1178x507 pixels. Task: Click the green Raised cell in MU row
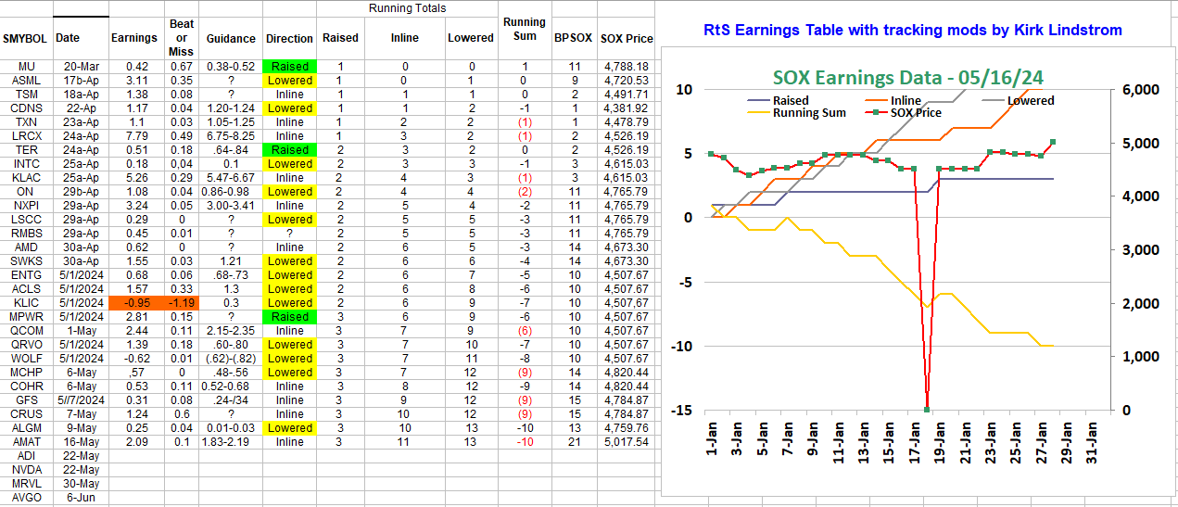[x=289, y=67]
